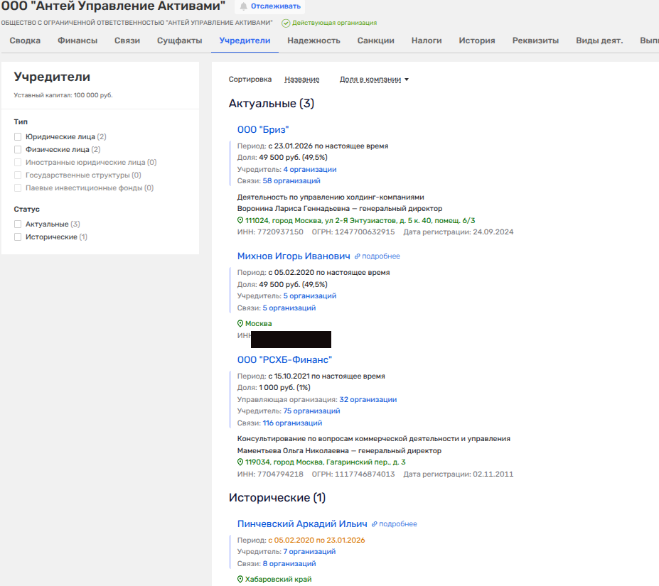Toggle the Актуальные status checkbox
The image size is (659, 586).
point(18,224)
